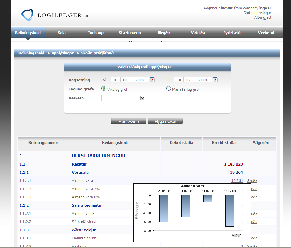Open the Stofnupplýsingar link
Screen dimensions: 291x248
[x=257, y=13]
